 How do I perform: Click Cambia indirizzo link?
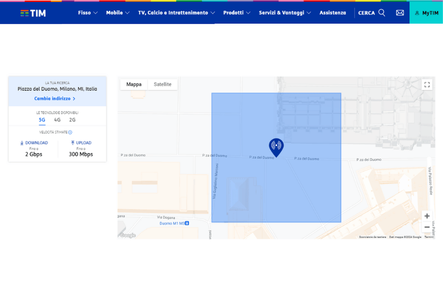[55, 98]
